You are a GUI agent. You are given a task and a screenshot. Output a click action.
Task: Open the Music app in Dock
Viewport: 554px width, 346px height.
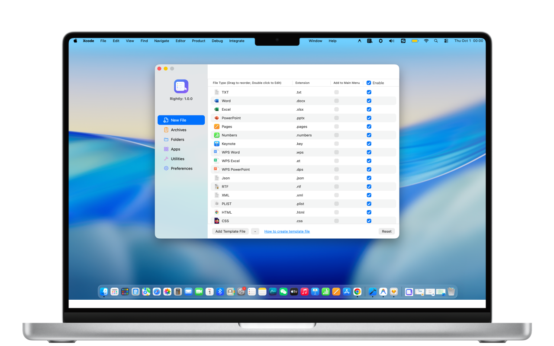pyautogui.click(x=305, y=292)
